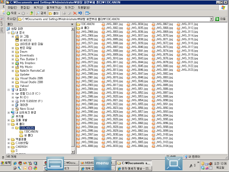
Task: Select the file _MG_3123.jpg
Action: point(189,70)
